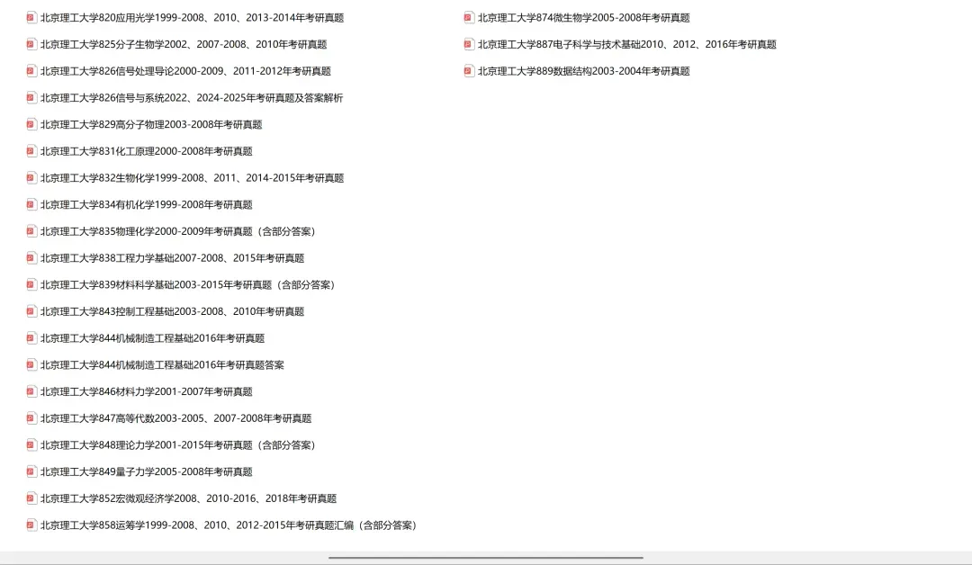
Task: Select 887电子科学与技术基础 file name
Action: click(x=627, y=45)
